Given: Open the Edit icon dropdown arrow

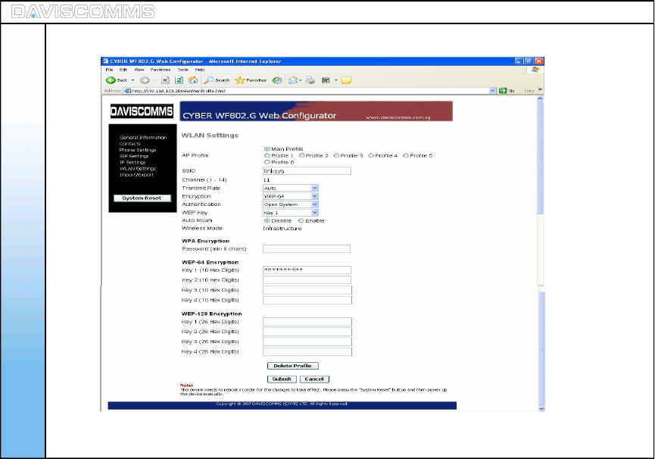Looking at the screenshot, I should [336, 80].
